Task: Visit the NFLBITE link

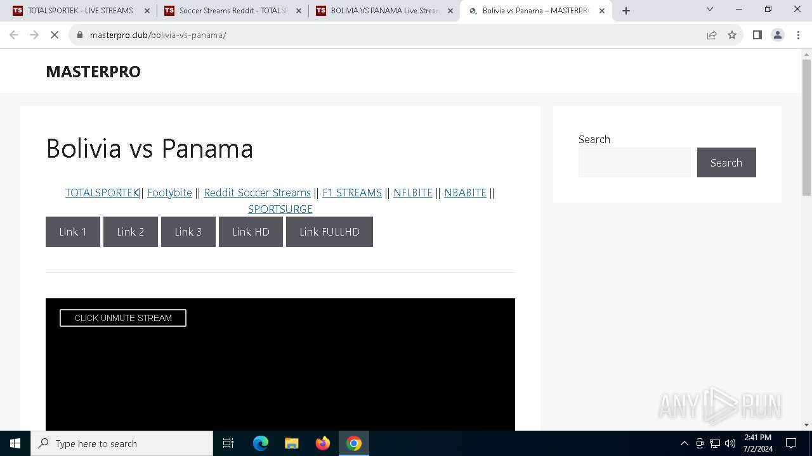Action: coord(413,193)
